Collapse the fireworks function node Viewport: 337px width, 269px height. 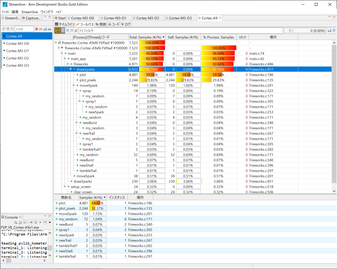[x=68, y=64]
